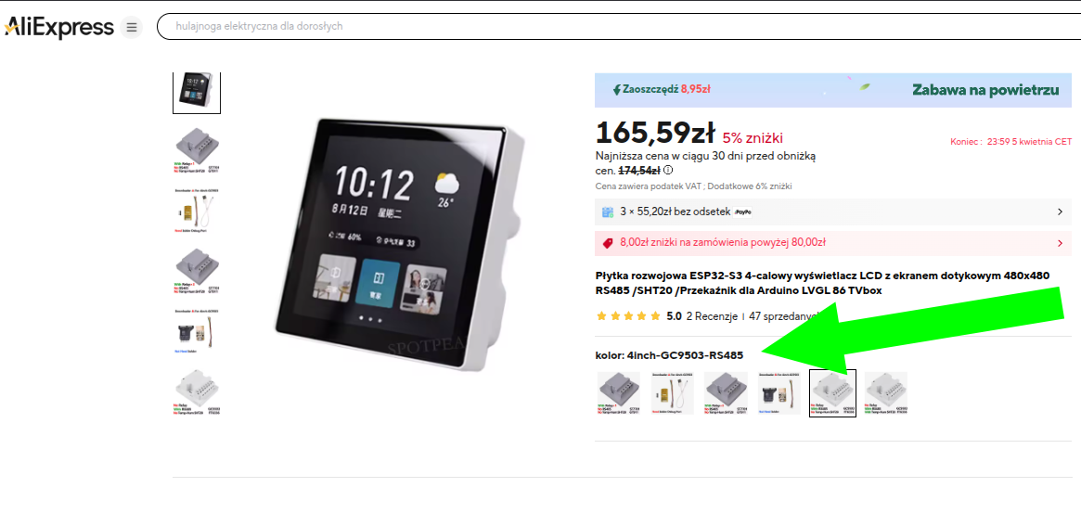Select the currently highlighted white relay variant
Screen dimensions: 1081x513
[x=832, y=393]
